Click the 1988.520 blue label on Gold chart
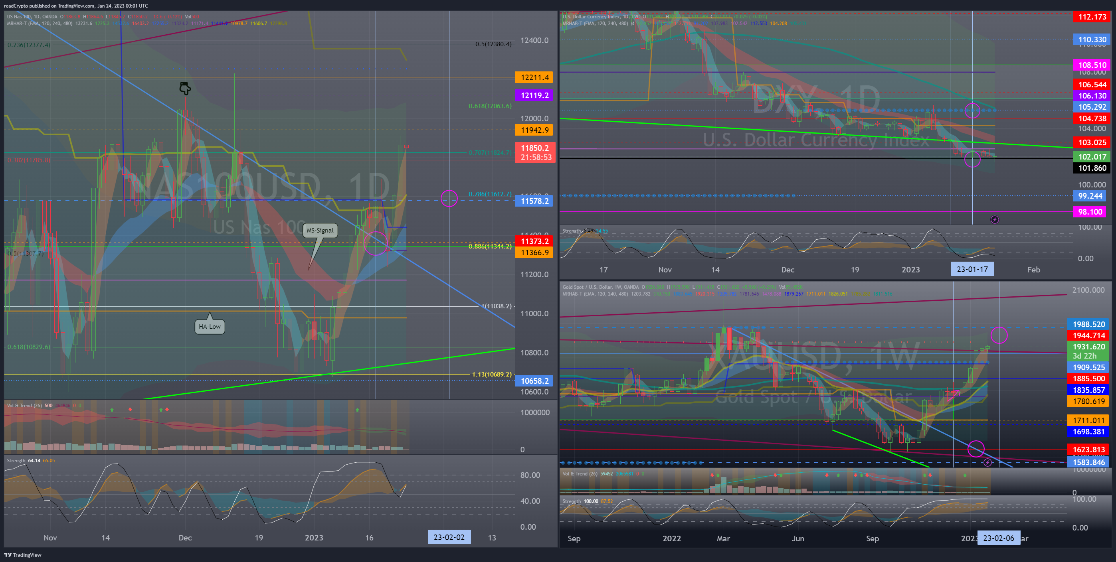 1088,324
